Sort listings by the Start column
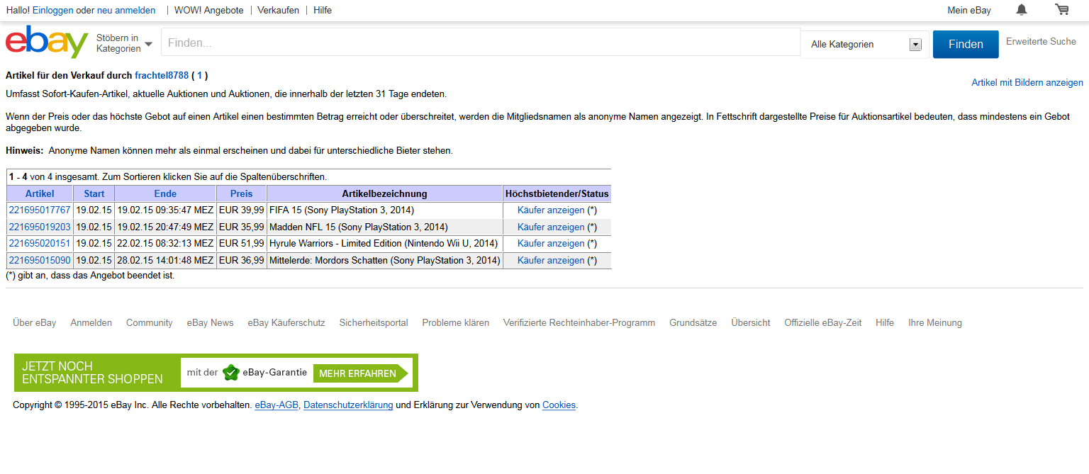The image size is (1089, 474). point(94,193)
